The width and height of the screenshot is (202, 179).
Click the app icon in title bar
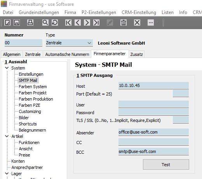[4, 4]
